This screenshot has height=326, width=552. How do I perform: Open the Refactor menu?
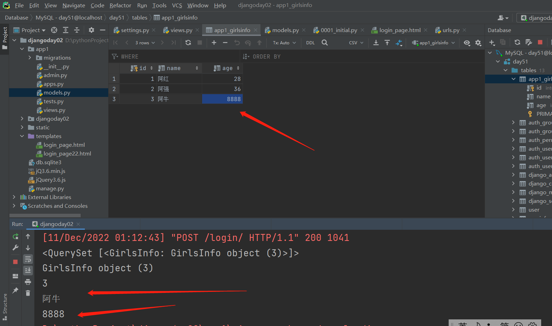click(120, 6)
